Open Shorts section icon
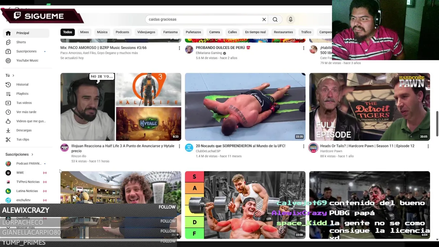This screenshot has height=247, width=439. 8,42
